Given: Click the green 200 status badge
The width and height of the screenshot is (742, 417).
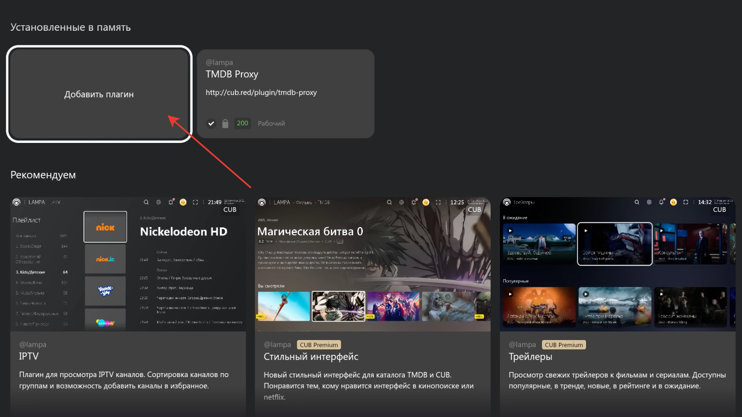Looking at the screenshot, I should click(x=242, y=123).
